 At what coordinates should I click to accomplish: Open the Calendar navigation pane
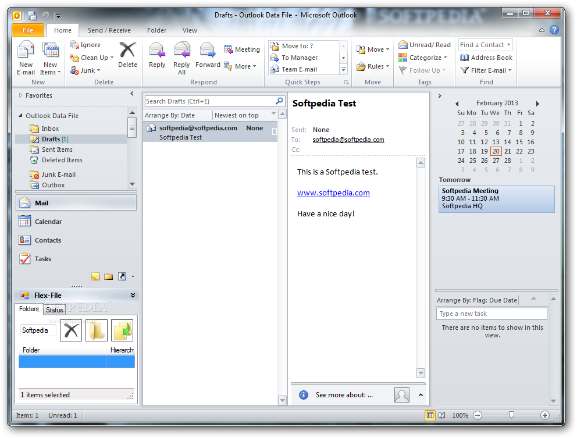click(76, 222)
